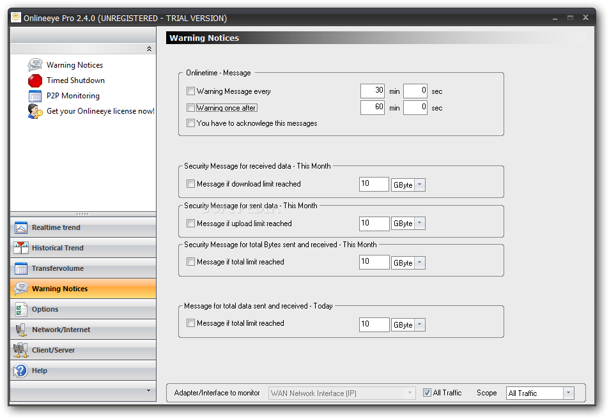Image resolution: width=609 pixels, height=419 pixels.
Task: Enable Today's Message if total limit reached
Action: coord(190,323)
